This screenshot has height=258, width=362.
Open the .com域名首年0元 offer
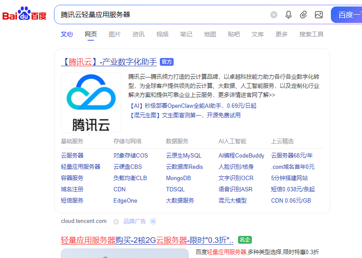coord(293,167)
